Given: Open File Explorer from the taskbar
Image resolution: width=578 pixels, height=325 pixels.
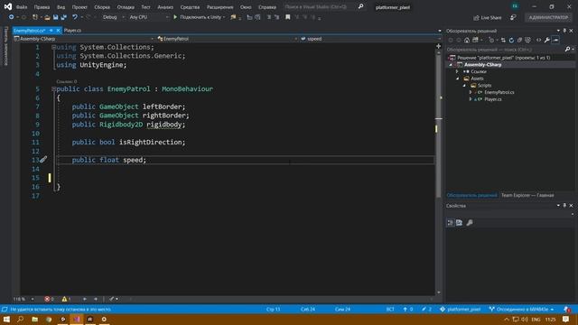Looking at the screenshot, I should coord(34,319).
